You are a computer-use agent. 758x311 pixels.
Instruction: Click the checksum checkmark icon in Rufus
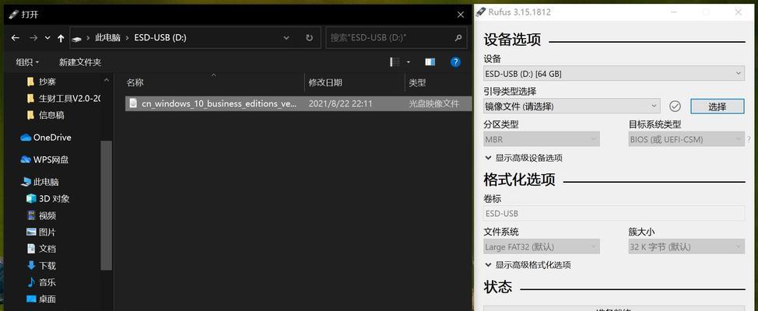(675, 107)
